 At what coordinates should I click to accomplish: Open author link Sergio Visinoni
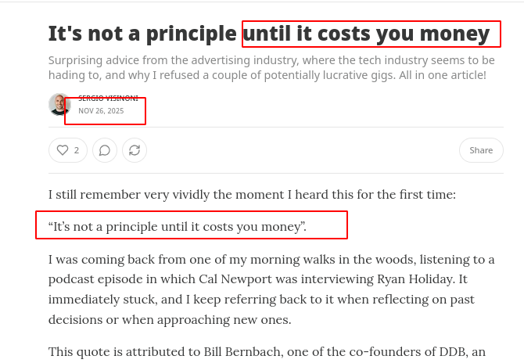click(x=108, y=99)
